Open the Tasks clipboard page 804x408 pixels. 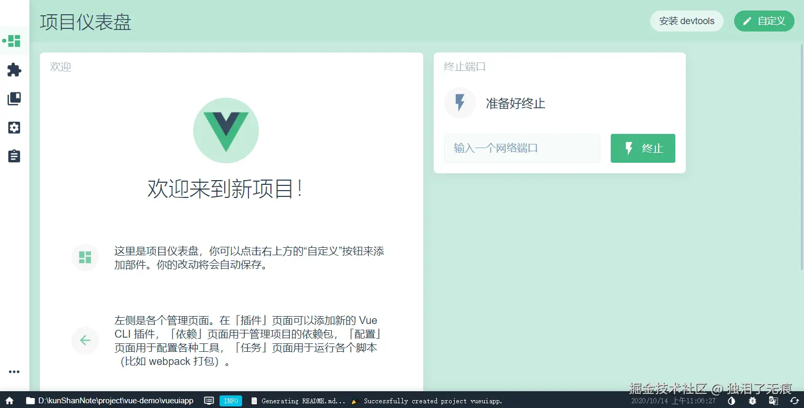click(x=14, y=156)
